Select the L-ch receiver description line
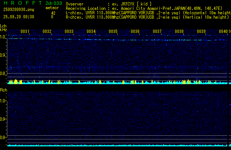 (x=147, y=12)
